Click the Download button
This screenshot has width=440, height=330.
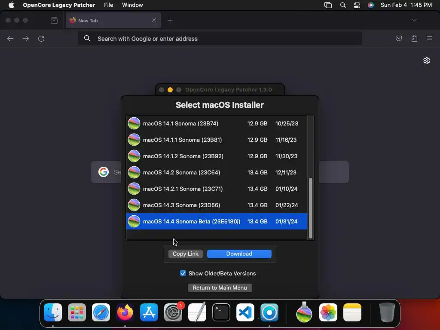coord(239,254)
